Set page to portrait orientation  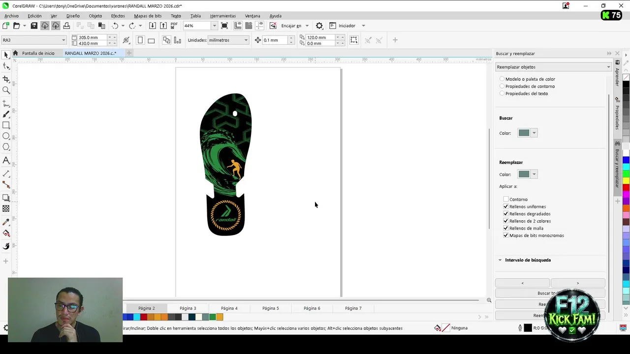(x=140, y=40)
